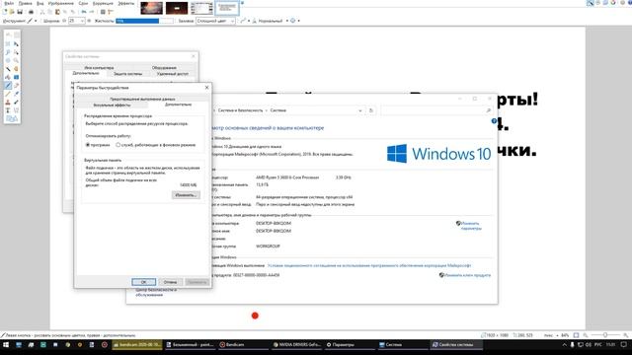Image resolution: width=632 pixels, height=355 pixels.
Task: Switch to Предотвращение выполнения данных tab
Action: tap(142, 99)
